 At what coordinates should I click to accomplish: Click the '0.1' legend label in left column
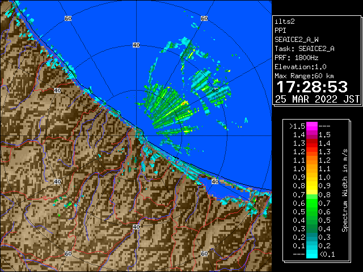(x=299, y=246)
